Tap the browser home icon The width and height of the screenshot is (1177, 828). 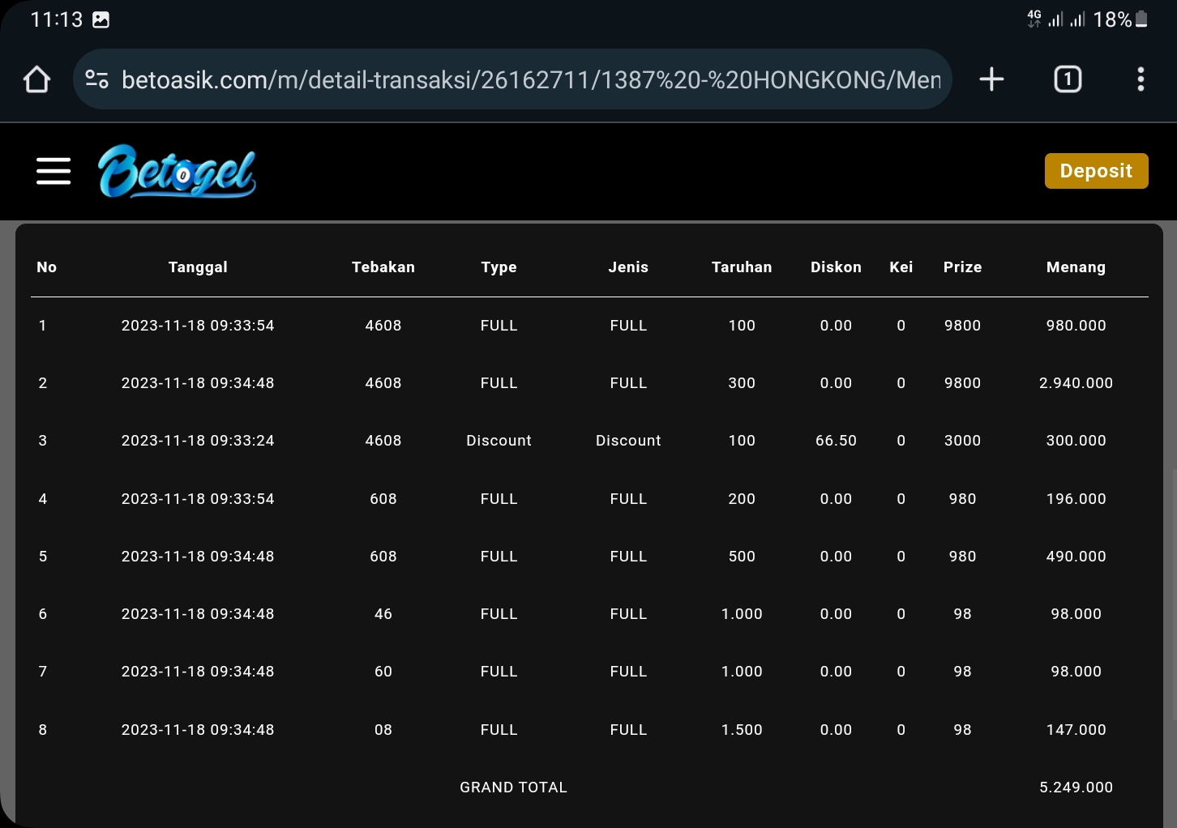(37, 79)
